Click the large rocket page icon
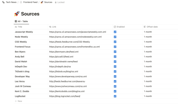This screenshot has height=106, width=178. (17, 14)
